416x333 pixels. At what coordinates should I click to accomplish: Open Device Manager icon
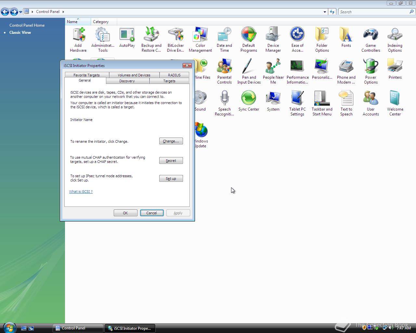[273, 40]
